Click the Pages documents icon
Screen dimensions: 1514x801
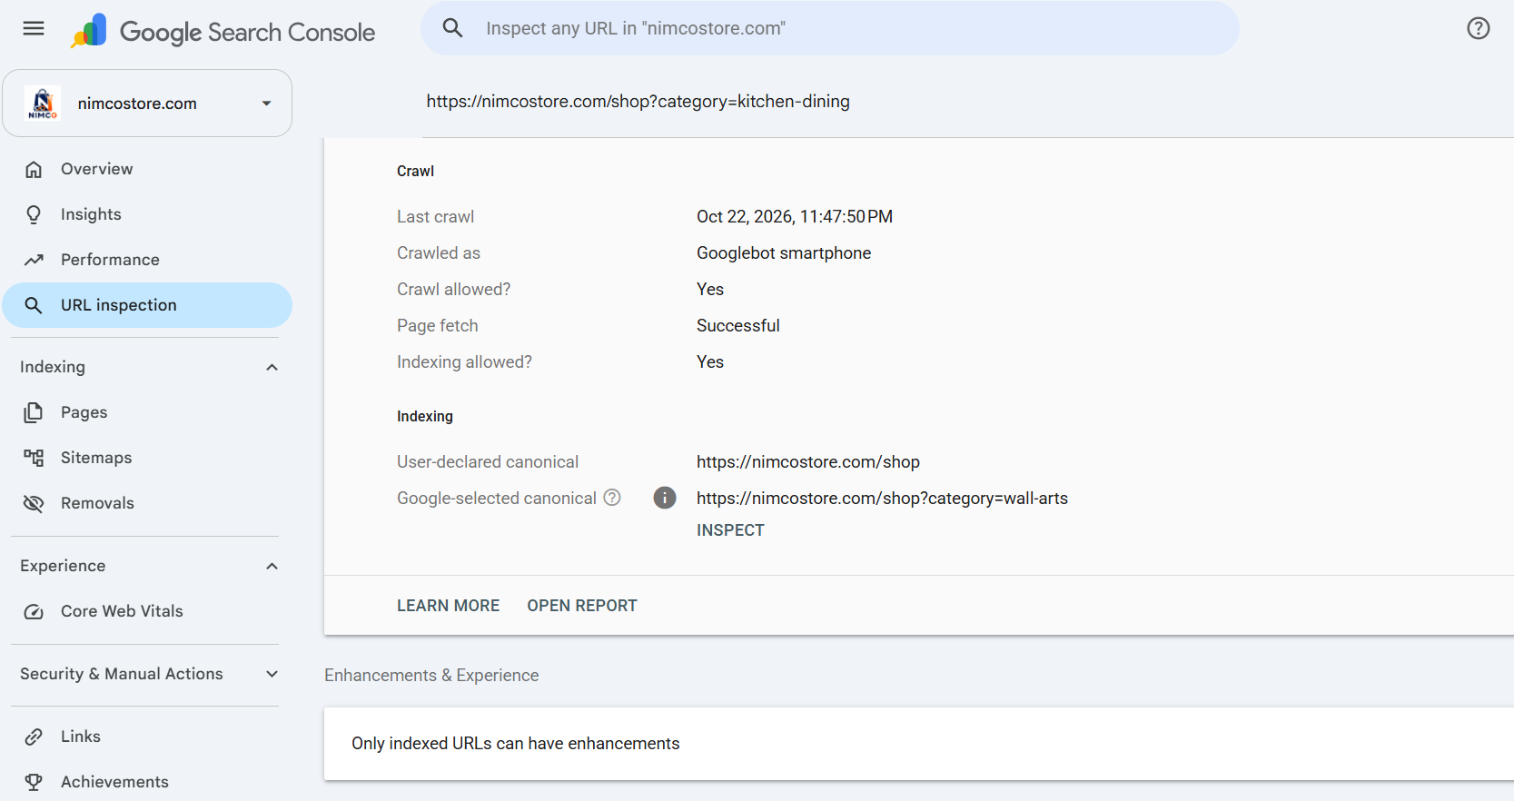pyautogui.click(x=34, y=413)
